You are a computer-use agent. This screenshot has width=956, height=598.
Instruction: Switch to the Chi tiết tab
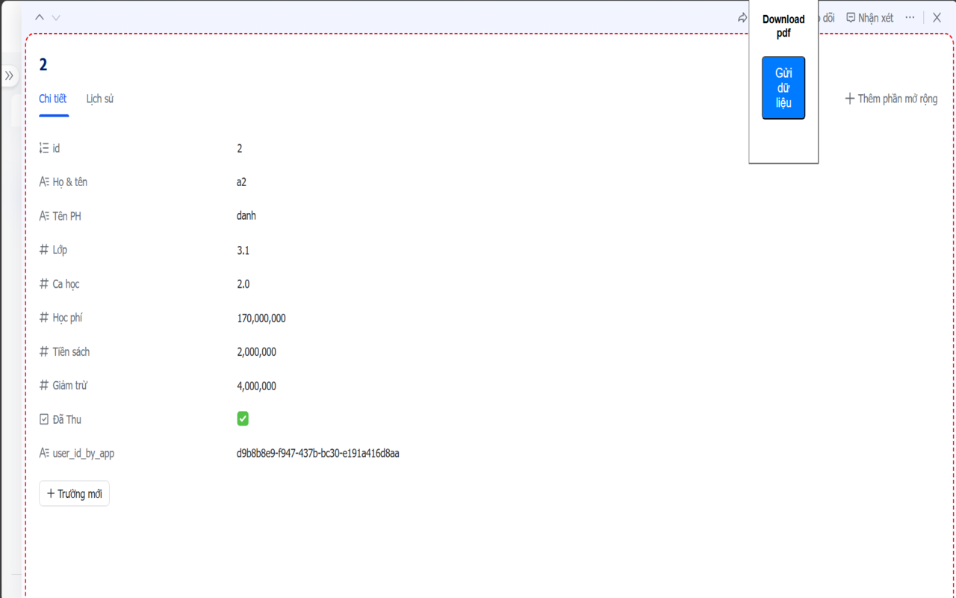click(53, 99)
